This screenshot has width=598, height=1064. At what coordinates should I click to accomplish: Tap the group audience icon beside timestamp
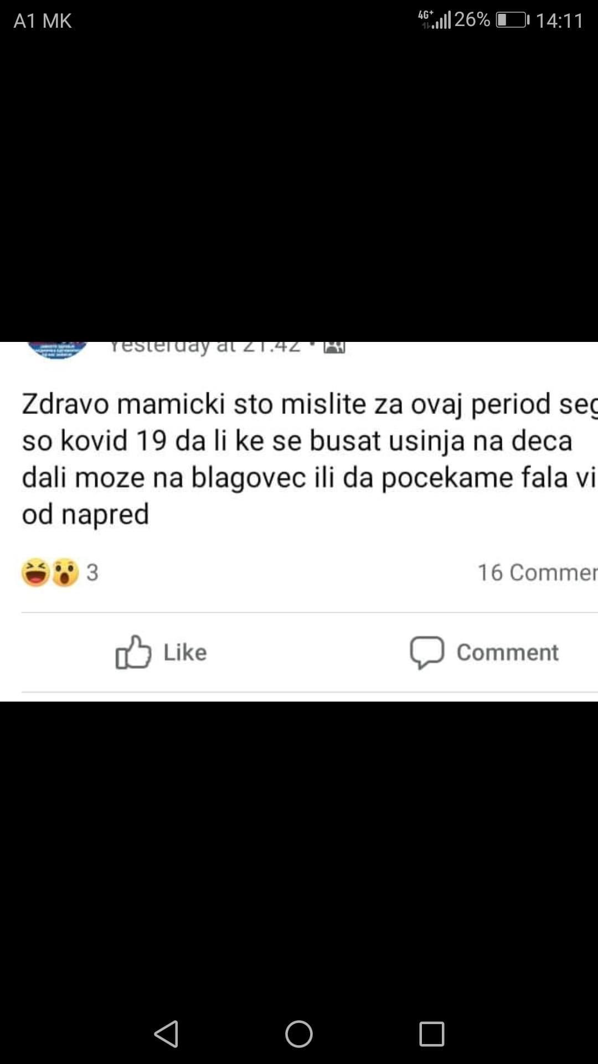334,347
